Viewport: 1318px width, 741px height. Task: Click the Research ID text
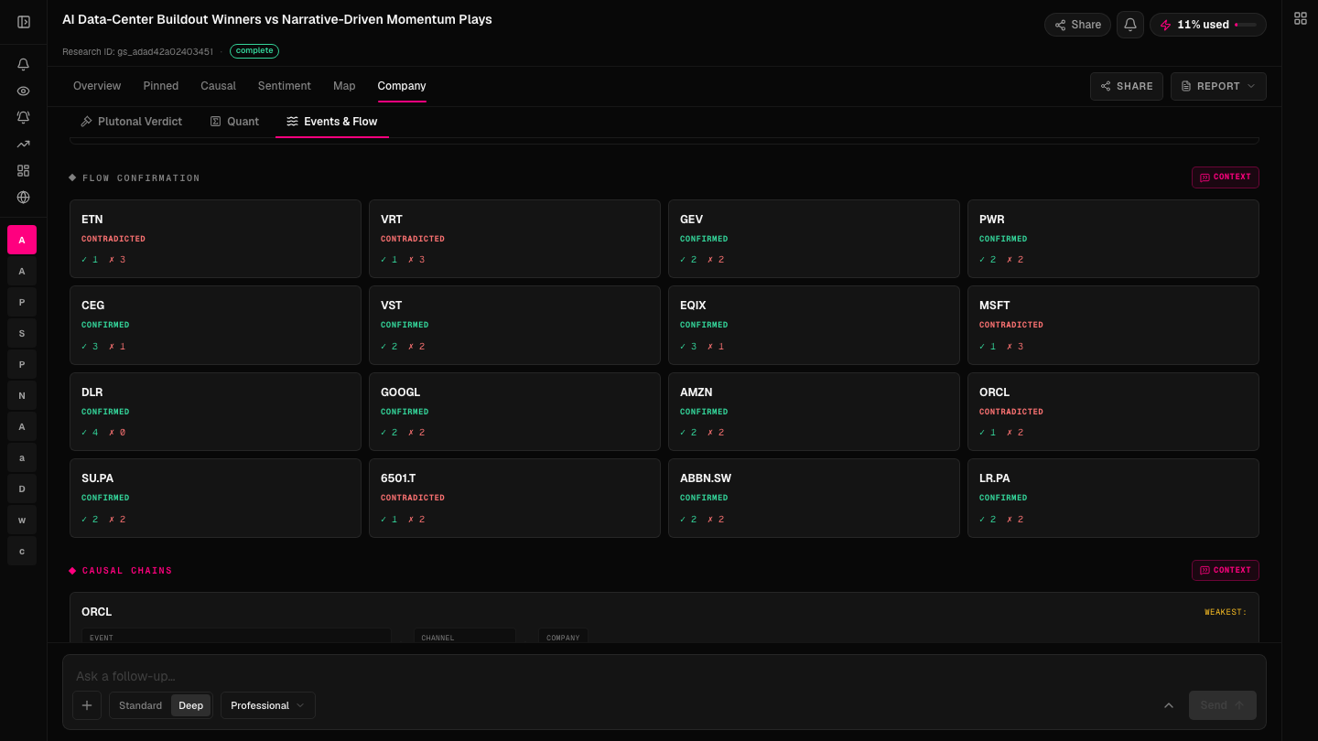pyautogui.click(x=137, y=51)
